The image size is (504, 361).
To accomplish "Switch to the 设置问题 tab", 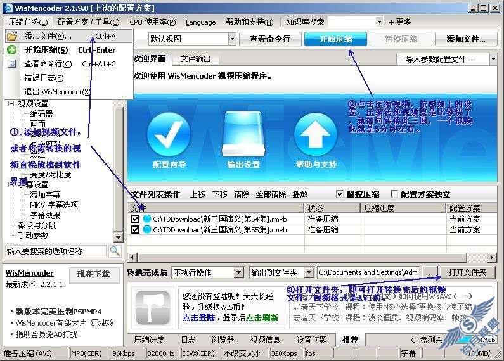I will pos(311,340).
